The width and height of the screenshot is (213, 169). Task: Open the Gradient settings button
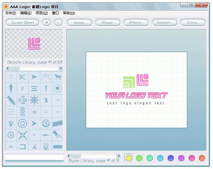165,23
